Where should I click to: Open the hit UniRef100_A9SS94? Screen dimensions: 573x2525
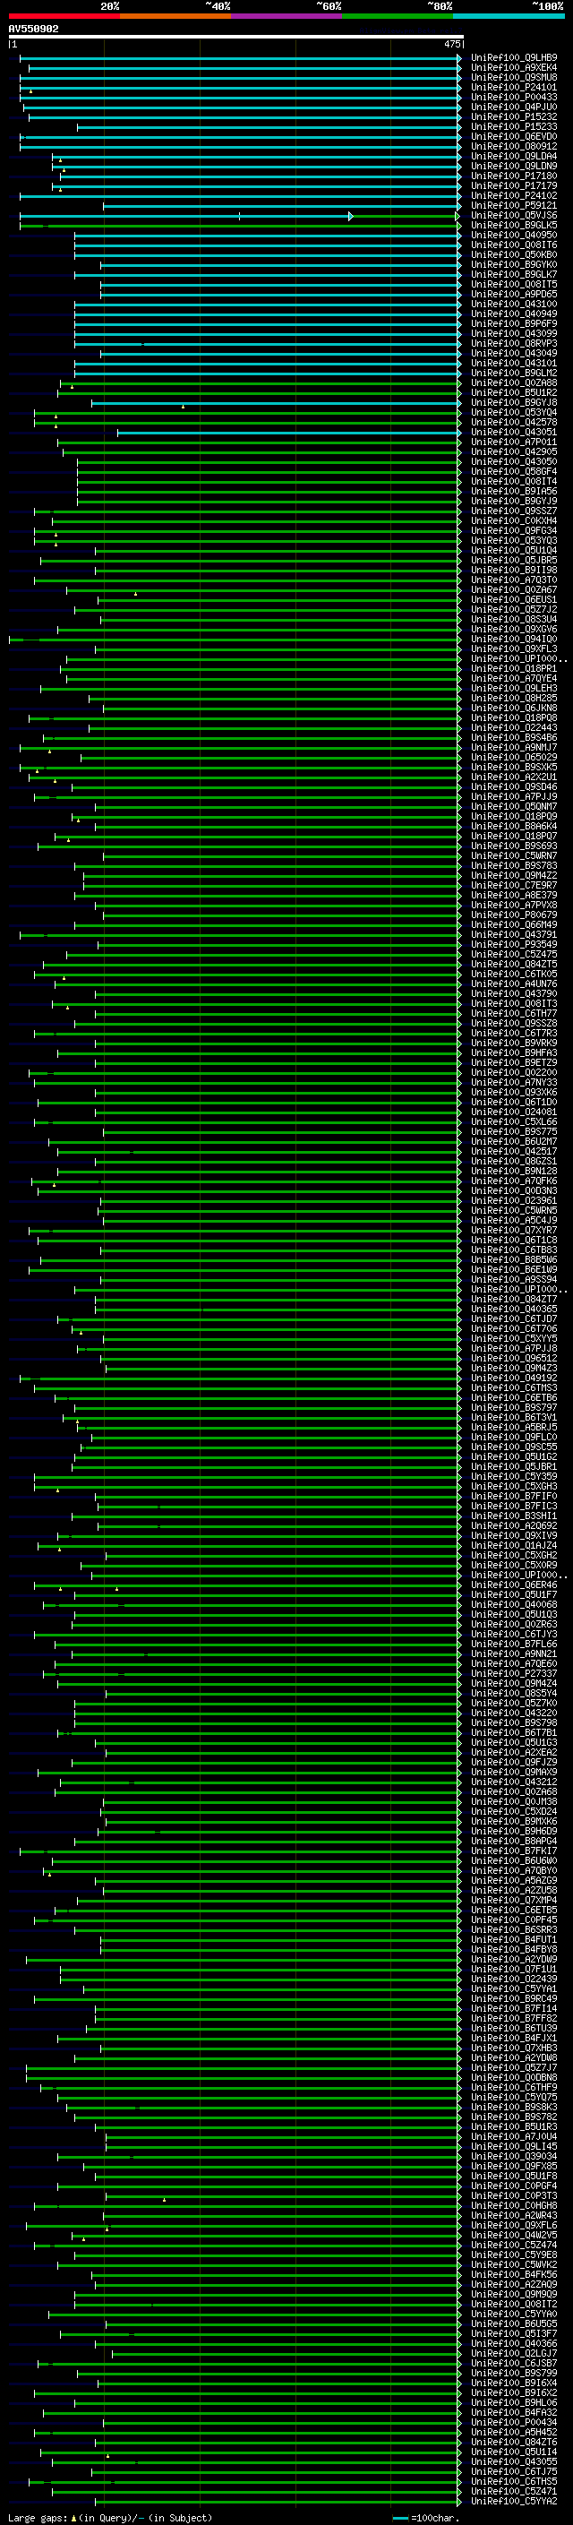point(513,1279)
